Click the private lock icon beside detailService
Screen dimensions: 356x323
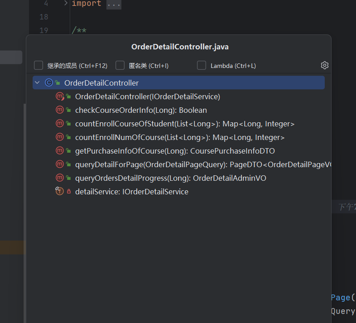tap(69, 192)
